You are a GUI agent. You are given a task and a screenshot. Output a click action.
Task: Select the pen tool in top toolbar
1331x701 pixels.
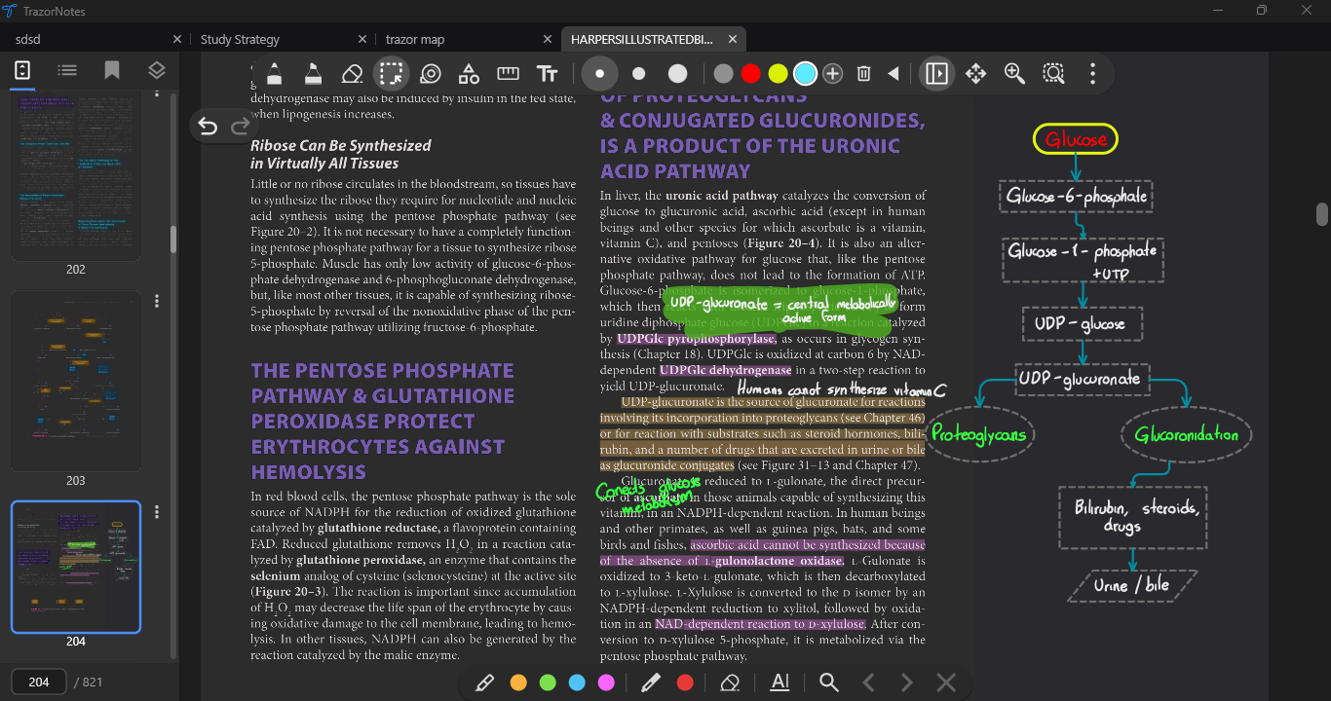point(274,73)
